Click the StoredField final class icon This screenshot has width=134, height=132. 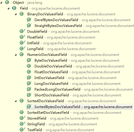23,118
